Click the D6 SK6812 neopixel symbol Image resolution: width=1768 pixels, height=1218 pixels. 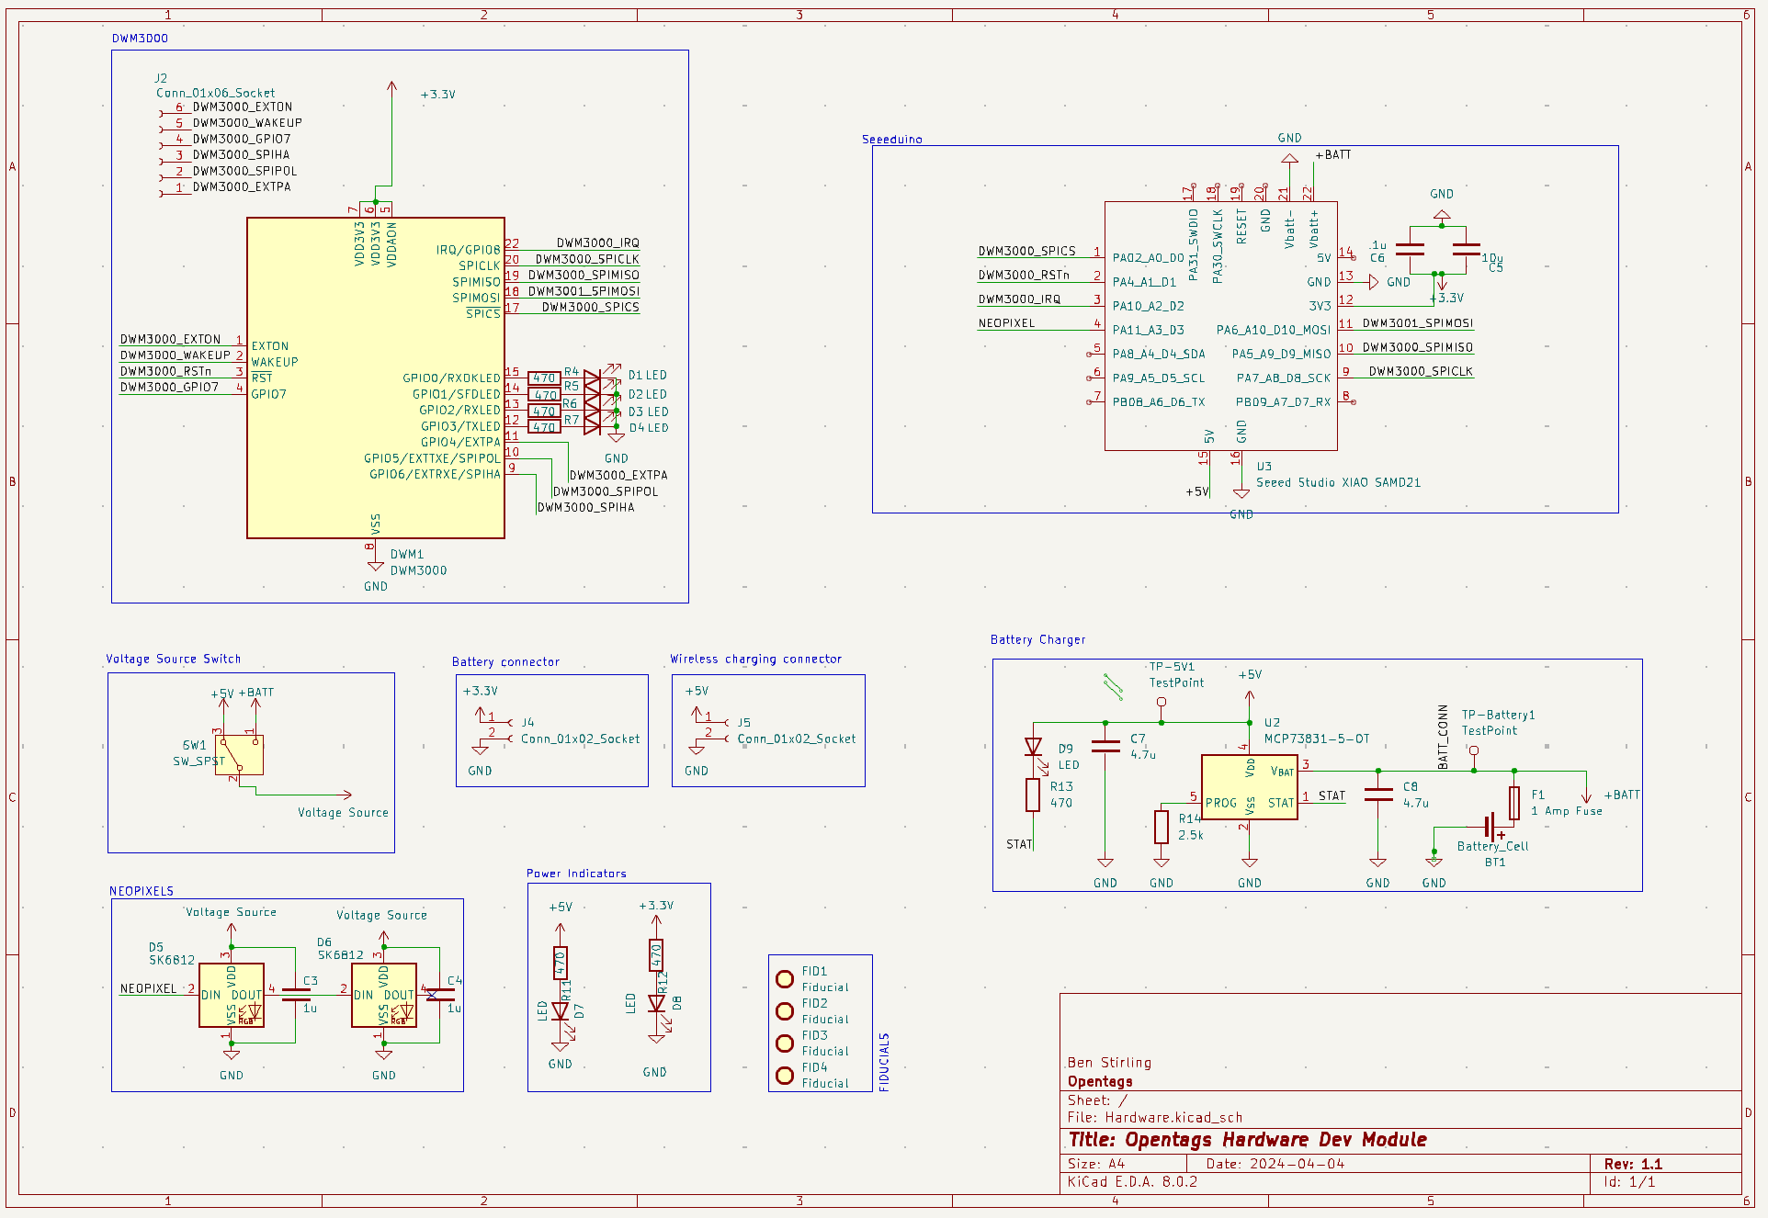pos(384,995)
